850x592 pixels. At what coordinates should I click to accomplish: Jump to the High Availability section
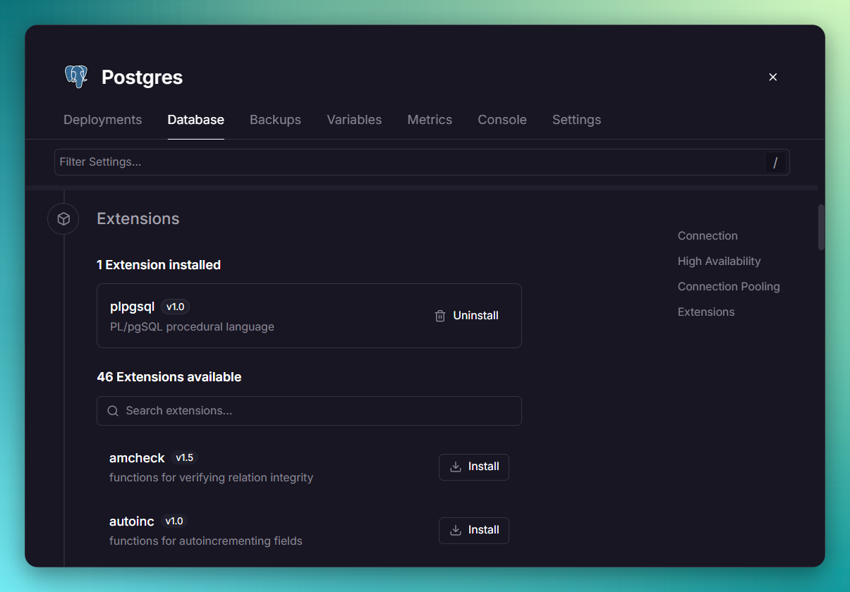click(x=720, y=261)
